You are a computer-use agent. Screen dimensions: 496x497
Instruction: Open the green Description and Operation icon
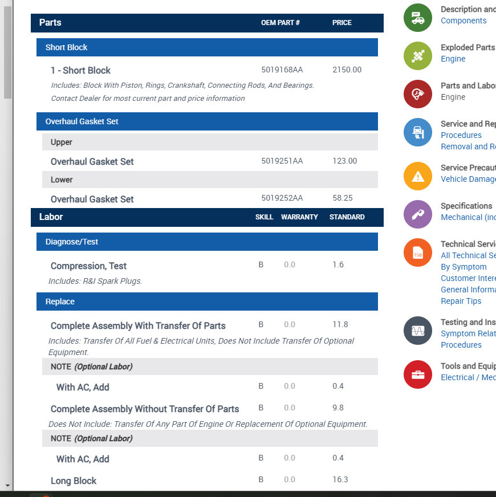(418, 18)
